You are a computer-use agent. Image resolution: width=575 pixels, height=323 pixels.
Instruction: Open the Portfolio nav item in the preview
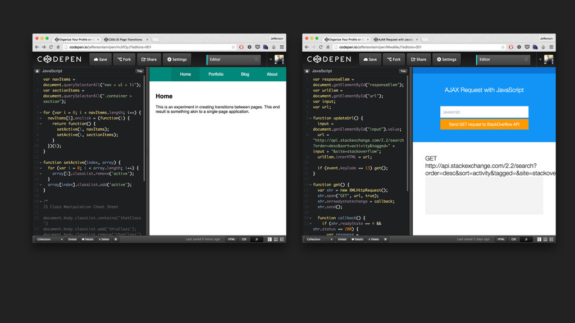(x=216, y=75)
